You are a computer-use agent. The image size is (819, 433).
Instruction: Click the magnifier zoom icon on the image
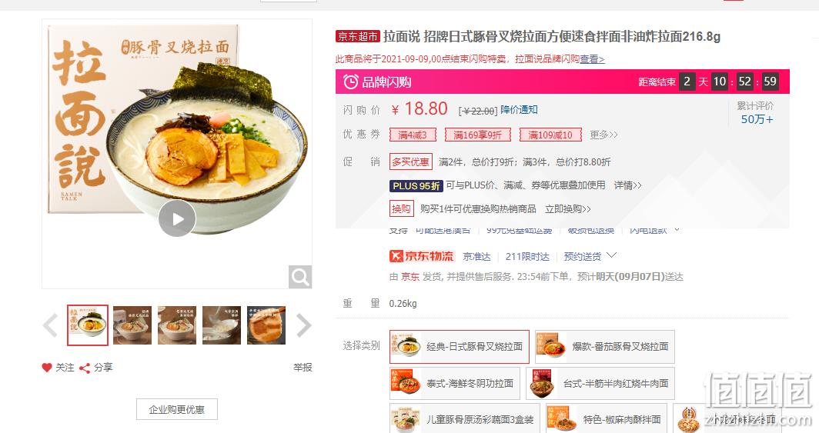click(x=300, y=277)
